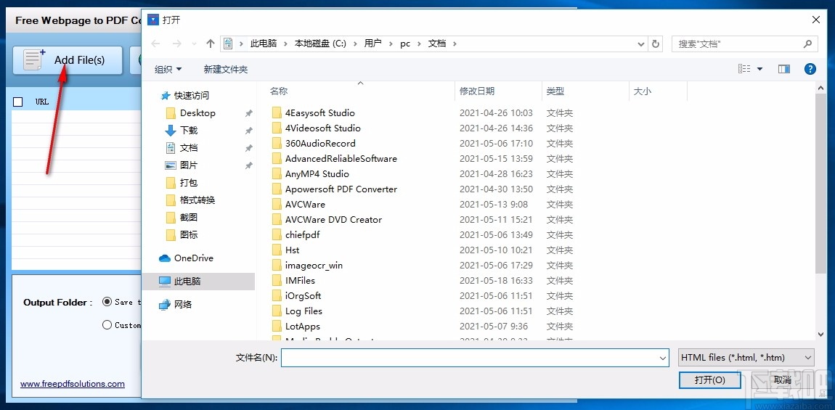Go forward with the dialog's forward arrow
835x410 pixels.
(x=177, y=44)
